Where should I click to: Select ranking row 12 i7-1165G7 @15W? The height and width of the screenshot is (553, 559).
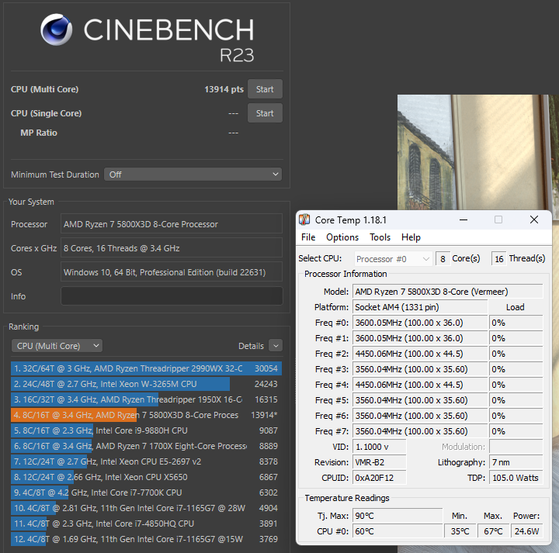146,539
